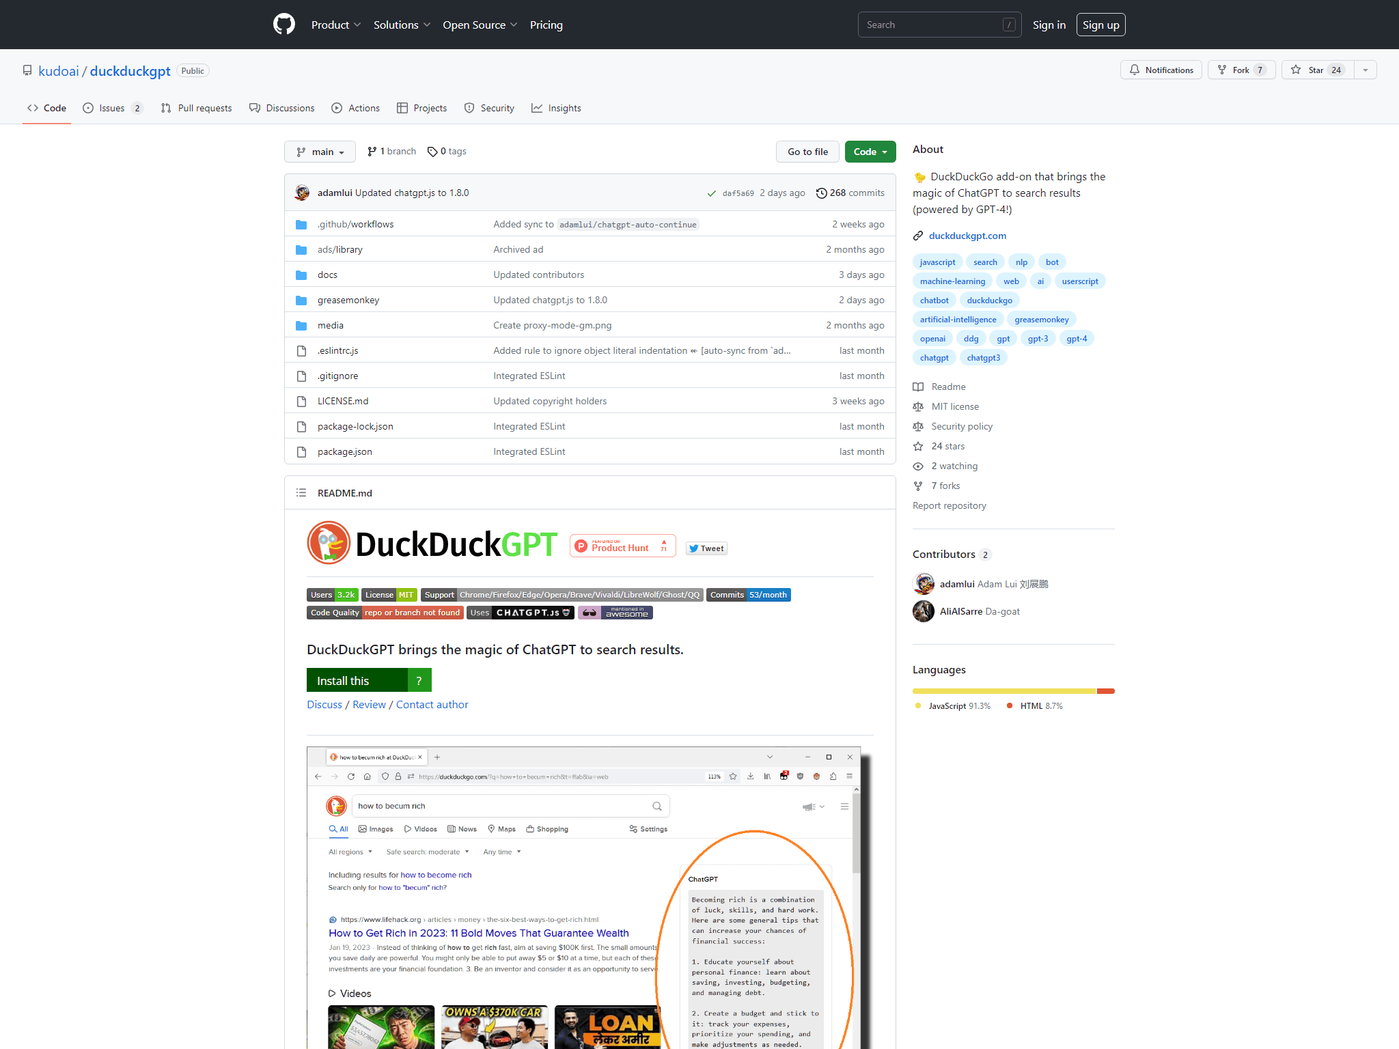This screenshot has width=1399, height=1049.
Task: Click the DuckDuckGPT duck logo image
Action: point(329,543)
